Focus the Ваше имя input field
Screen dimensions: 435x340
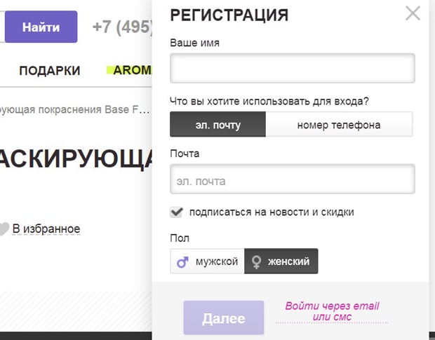[292, 69]
